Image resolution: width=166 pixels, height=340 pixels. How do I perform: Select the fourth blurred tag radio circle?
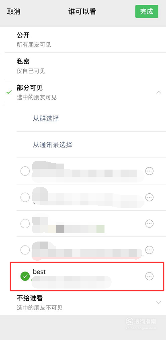[25, 250]
